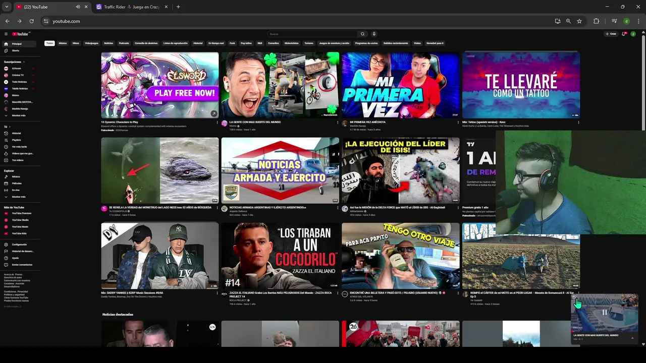Open YouTube Music
Viewport: 646px width, 363px height.
(19, 226)
